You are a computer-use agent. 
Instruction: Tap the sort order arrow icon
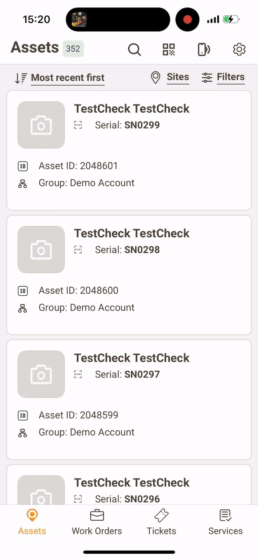pyautogui.click(x=21, y=78)
